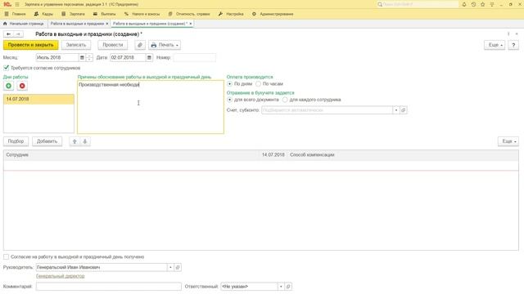Select the 14.07.2018 work day row
Image resolution: width=524 pixels, height=294 pixels.
[38, 99]
